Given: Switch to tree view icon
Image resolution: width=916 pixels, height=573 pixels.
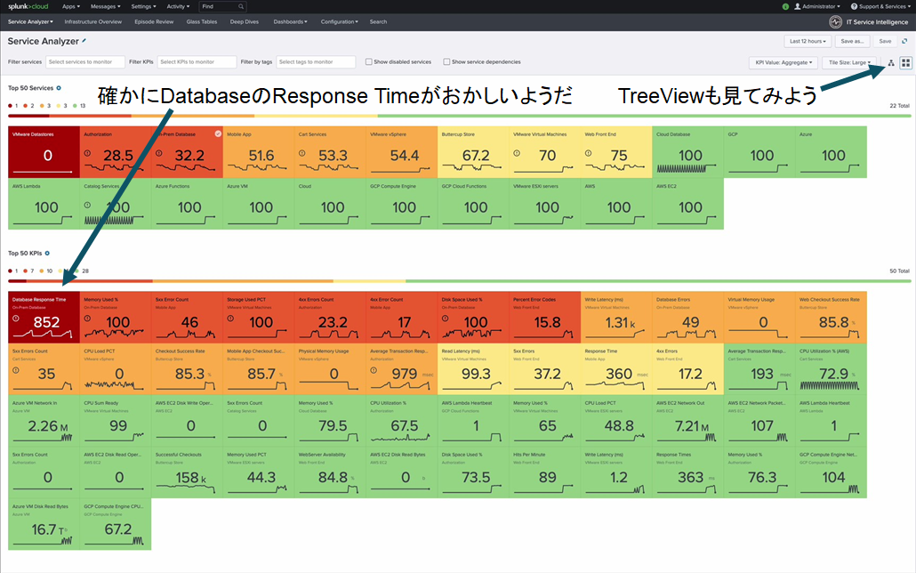Looking at the screenshot, I should 891,62.
